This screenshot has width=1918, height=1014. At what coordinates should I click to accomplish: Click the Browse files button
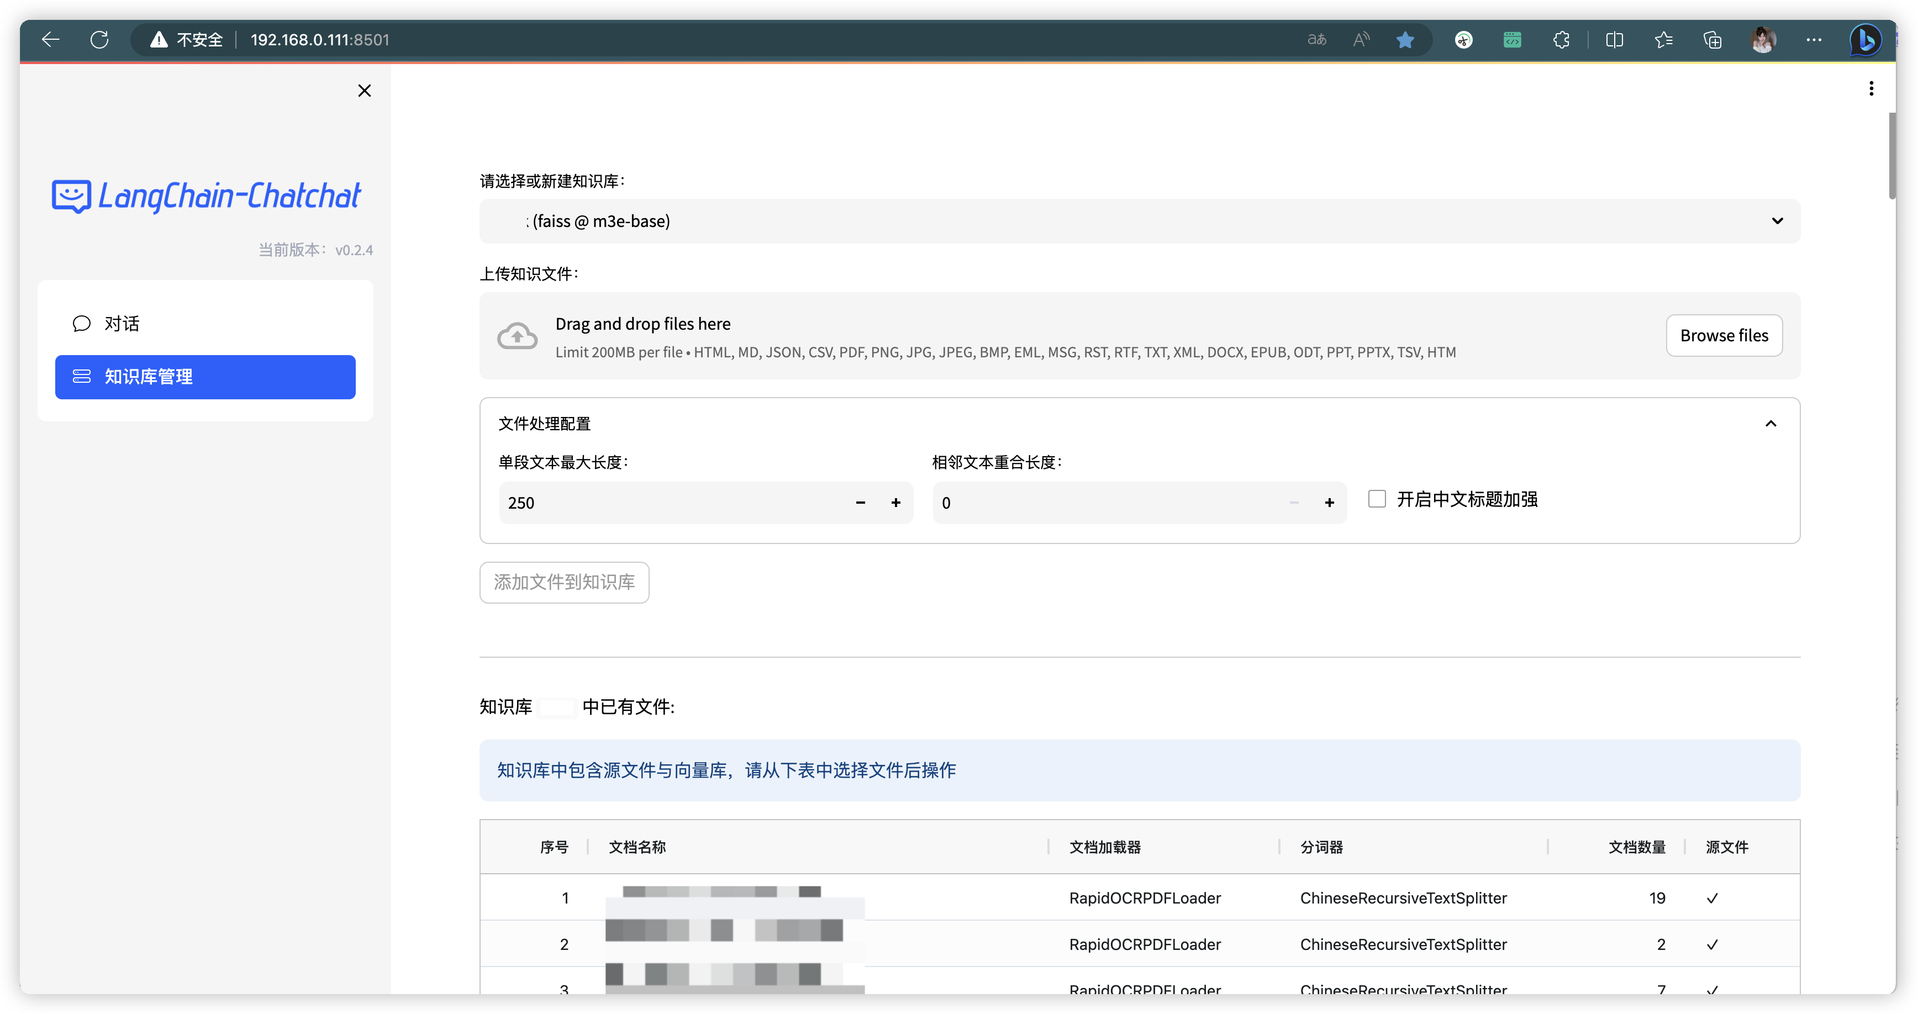pyautogui.click(x=1724, y=336)
